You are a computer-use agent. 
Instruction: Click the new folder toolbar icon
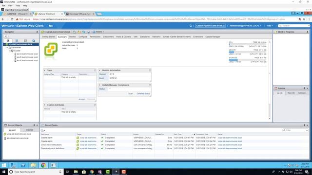(x=79, y=32)
